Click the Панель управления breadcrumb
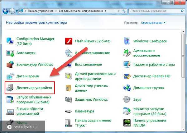Image resolution: width=187 pixels, height=133 pixels. click(x=41, y=11)
